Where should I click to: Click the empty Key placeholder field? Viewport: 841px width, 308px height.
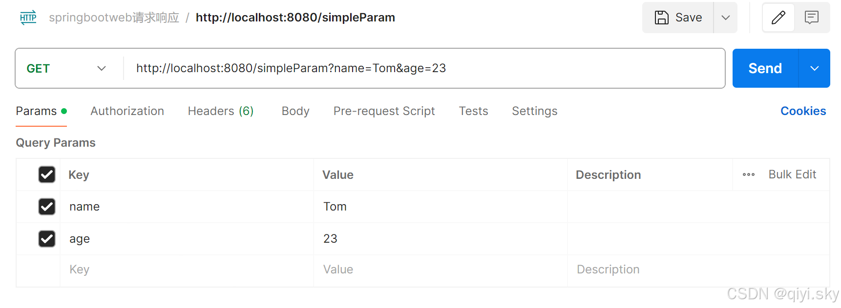tap(186, 269)
